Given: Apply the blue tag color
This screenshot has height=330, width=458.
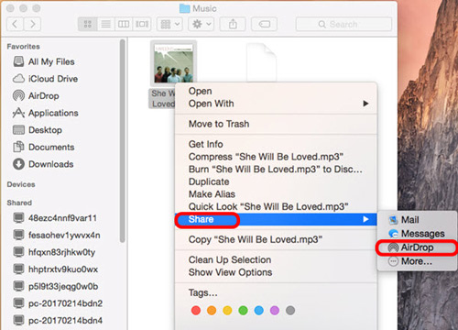Looking at the screenshot, I should coord(259,311).
